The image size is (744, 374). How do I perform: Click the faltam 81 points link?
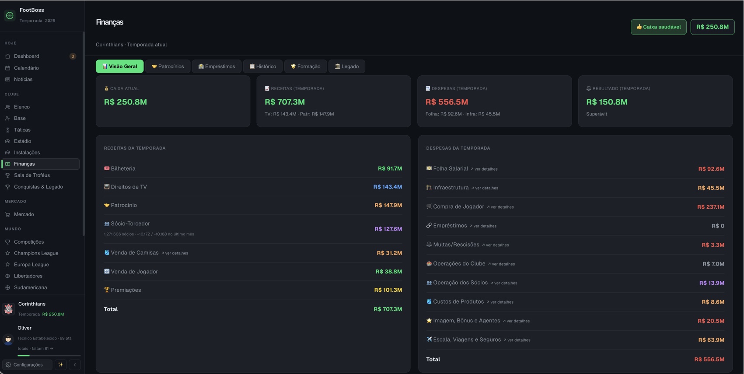(x=42, y=349)
